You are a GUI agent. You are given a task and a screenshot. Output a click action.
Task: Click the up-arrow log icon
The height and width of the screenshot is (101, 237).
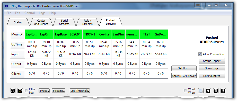tap(208, 91)
